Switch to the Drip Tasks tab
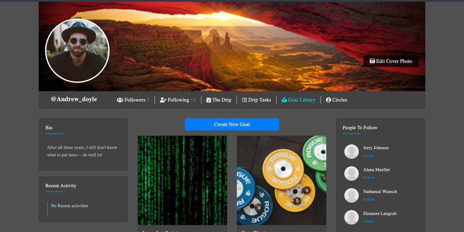Viewport: 464px width, 232px height. (259, 100)
